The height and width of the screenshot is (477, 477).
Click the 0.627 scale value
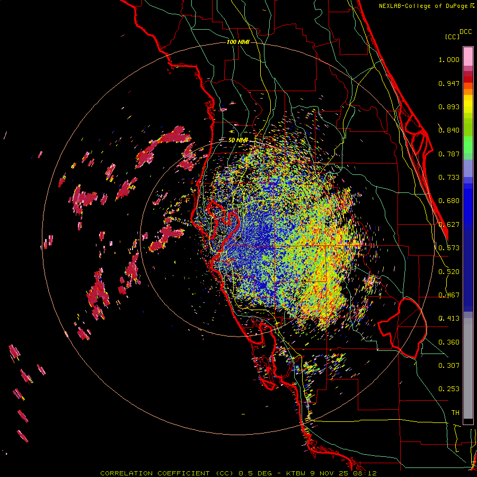click(x=449, y=225)
